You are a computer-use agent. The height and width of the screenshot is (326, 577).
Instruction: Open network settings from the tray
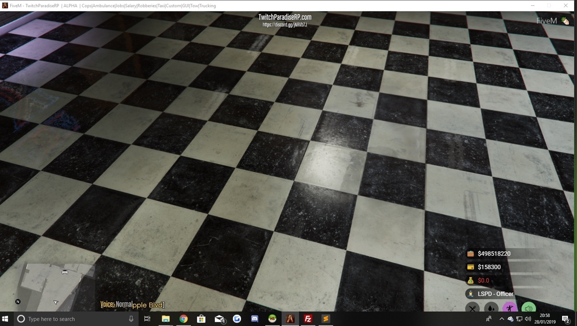519,319
